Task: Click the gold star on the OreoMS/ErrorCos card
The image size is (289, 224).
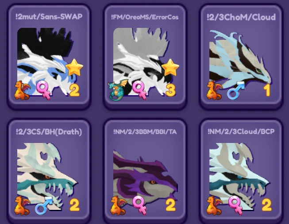Action: pyautogui.click(x=170, y=68)
